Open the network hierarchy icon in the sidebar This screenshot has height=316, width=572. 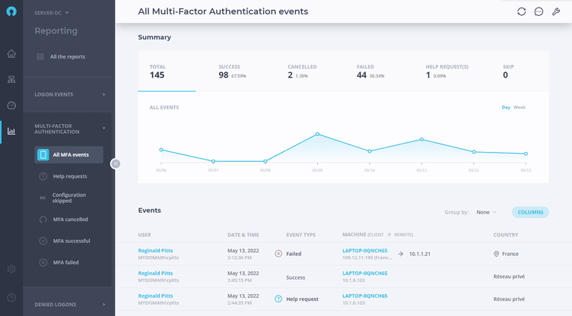(11, 80)
